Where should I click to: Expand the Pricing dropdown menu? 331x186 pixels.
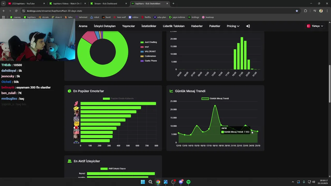[233, 26]
